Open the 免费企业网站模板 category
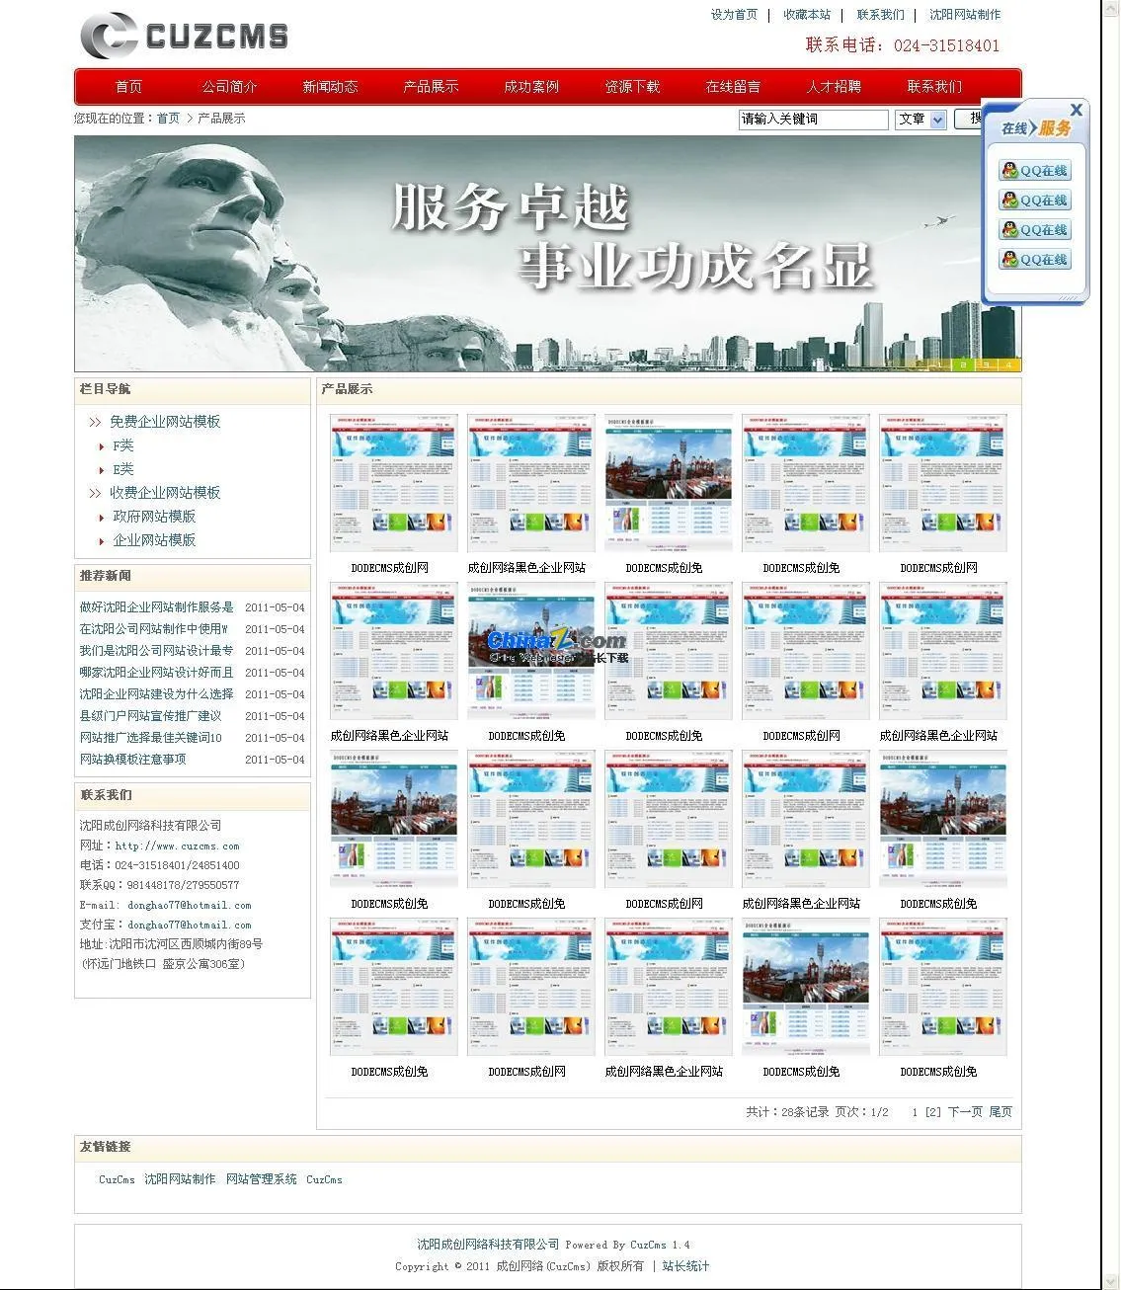Image resolution: width=1121 pixels, height=1290 pixels. (165, 422)
